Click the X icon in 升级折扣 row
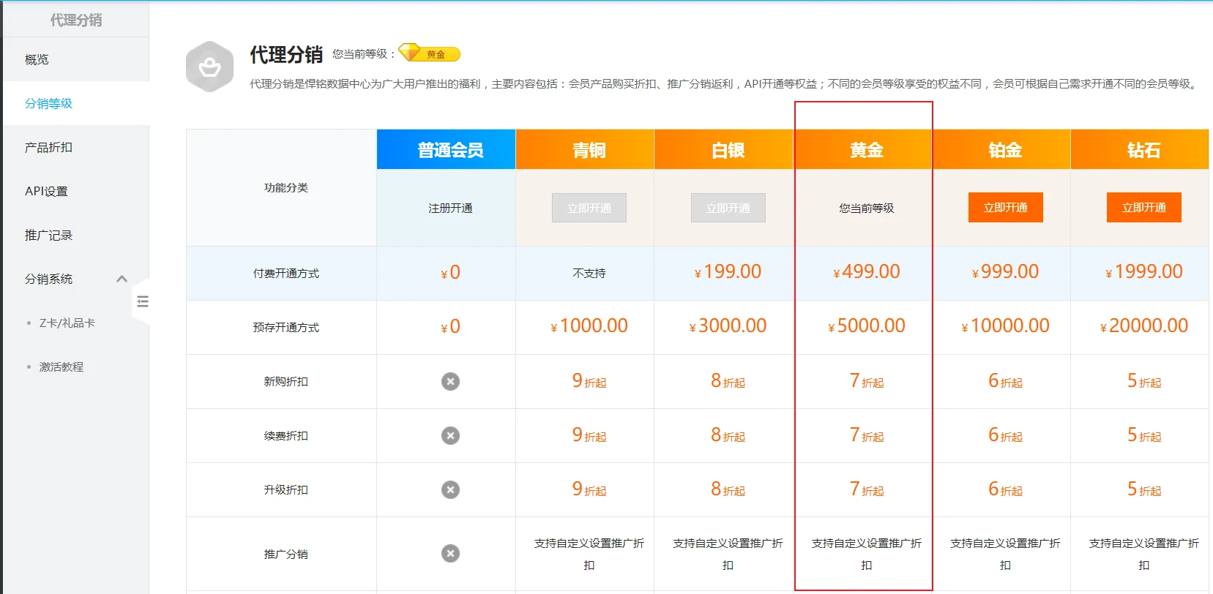The height and width of the screenshot is (594, 1213). (x=450, y=490)
